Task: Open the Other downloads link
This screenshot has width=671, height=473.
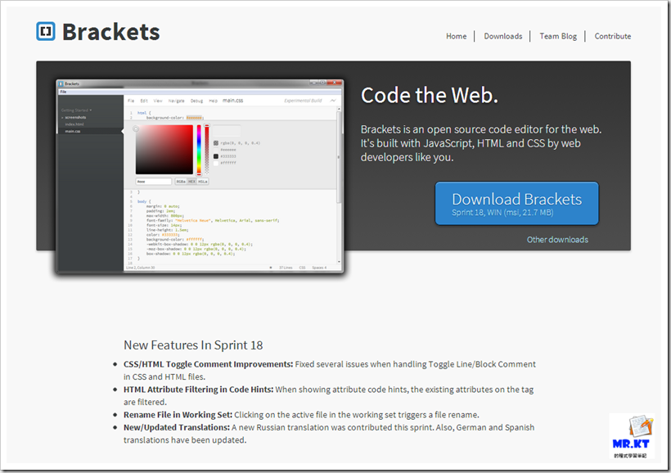Action: coord(557,240)
